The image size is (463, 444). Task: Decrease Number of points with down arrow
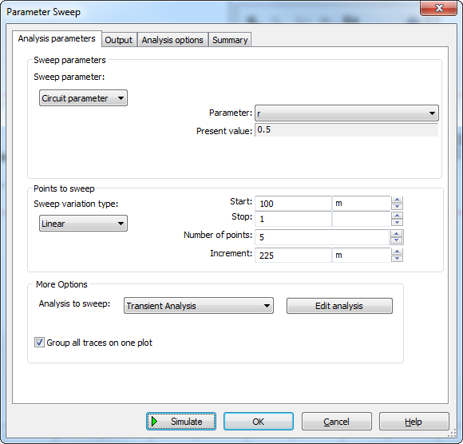coord(397,240)
